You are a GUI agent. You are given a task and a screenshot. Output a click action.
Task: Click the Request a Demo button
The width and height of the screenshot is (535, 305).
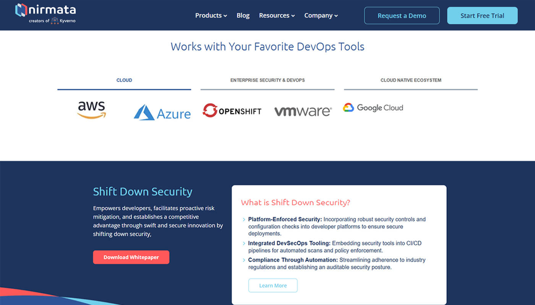(402, 16)
